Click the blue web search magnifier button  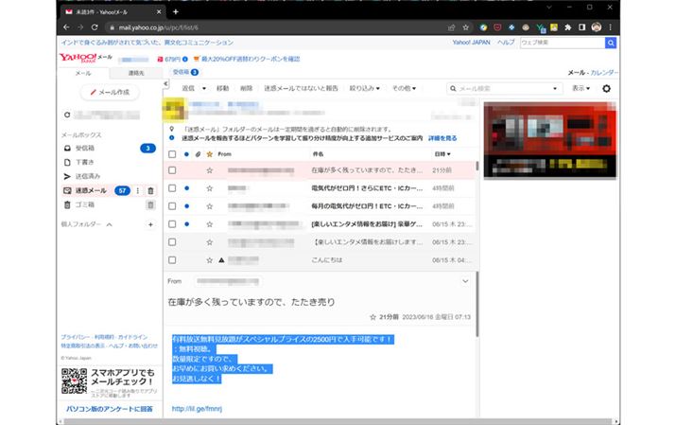pyautogui.click(x=611, y=44)
